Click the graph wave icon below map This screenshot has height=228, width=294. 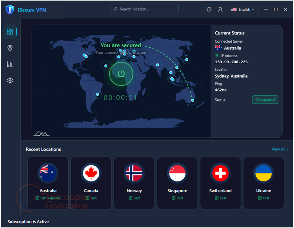click(x=42, y=134)
